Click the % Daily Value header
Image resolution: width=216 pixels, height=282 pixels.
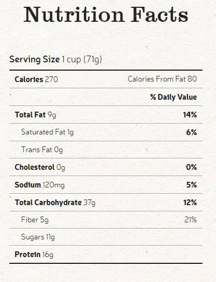173,97
